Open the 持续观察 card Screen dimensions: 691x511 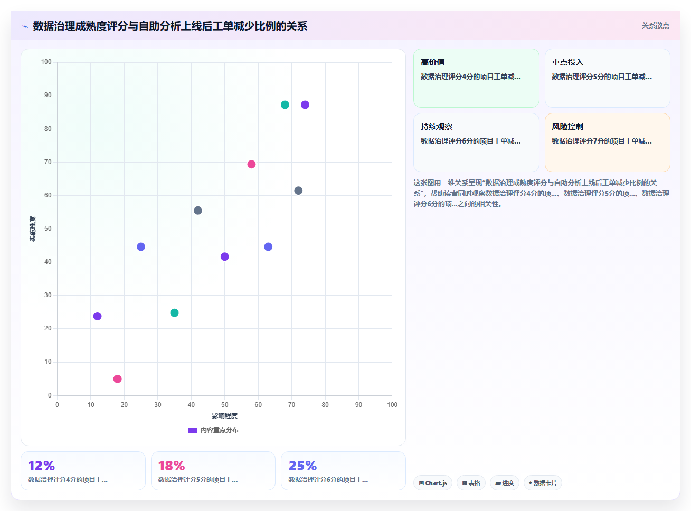coord(476,143)
